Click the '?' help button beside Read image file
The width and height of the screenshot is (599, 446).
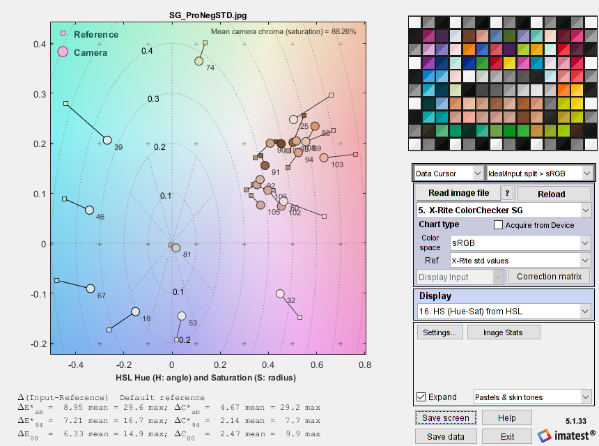508,194
